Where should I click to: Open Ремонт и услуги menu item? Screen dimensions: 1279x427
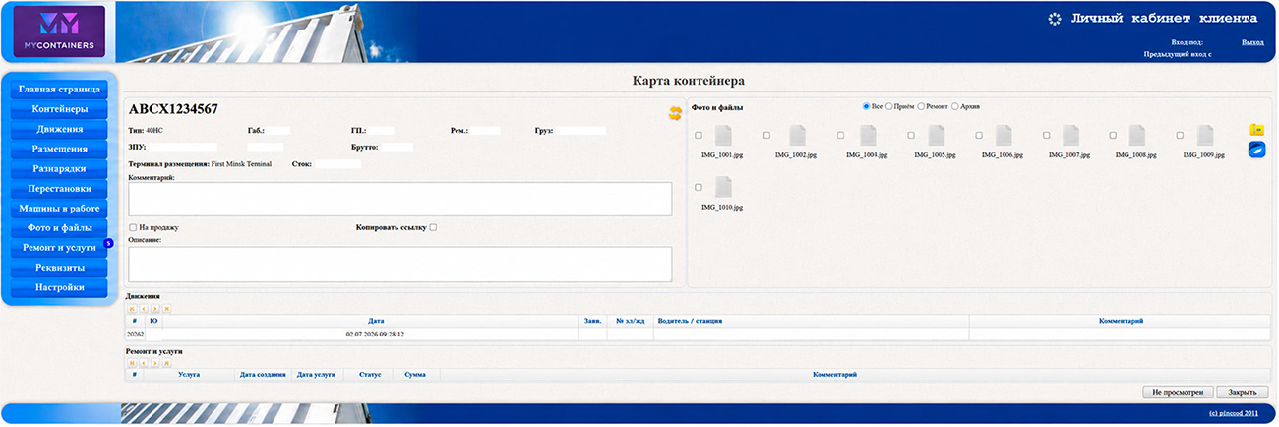click(x=60, y=248)
